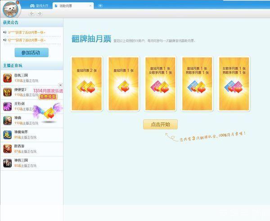This screenshot has height=221, width=270.
Task: Click the first speaker announcement icon
Action: tap(5, 32)
